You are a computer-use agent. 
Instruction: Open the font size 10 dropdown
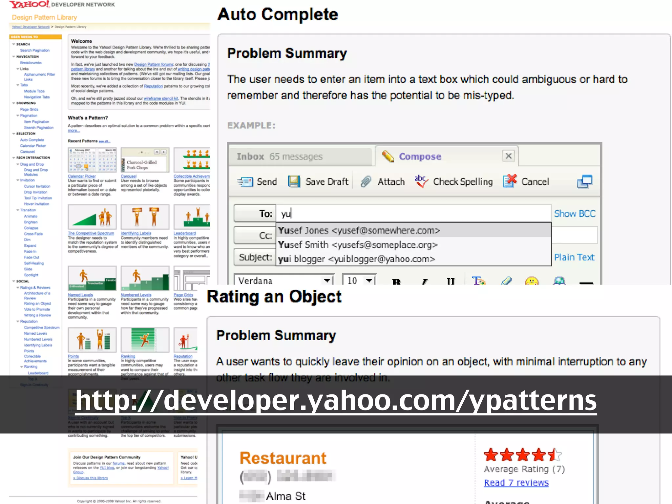(x=369, y=281)
